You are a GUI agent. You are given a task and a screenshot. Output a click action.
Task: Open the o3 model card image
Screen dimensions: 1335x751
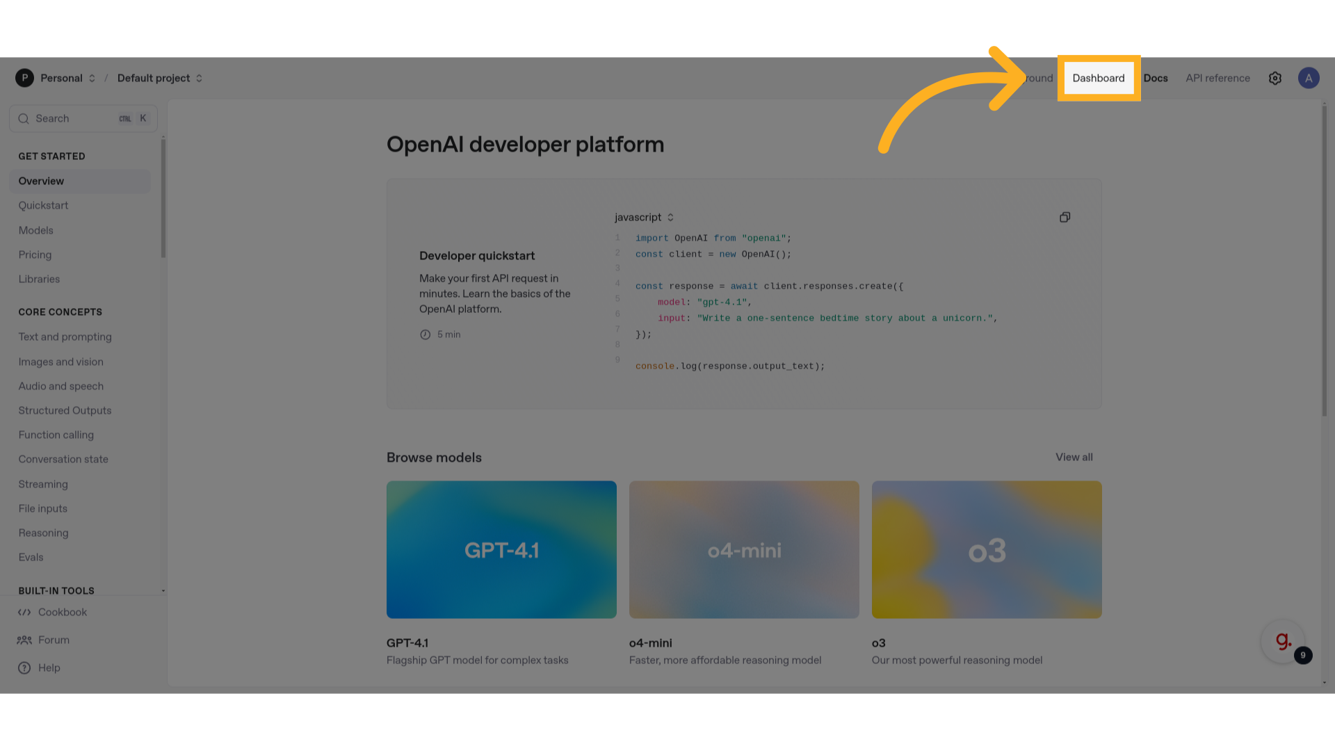pos(987,550)
